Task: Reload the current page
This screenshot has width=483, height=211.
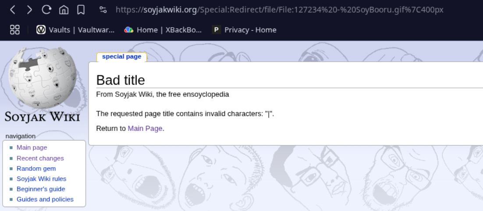Action: (46, 10)
